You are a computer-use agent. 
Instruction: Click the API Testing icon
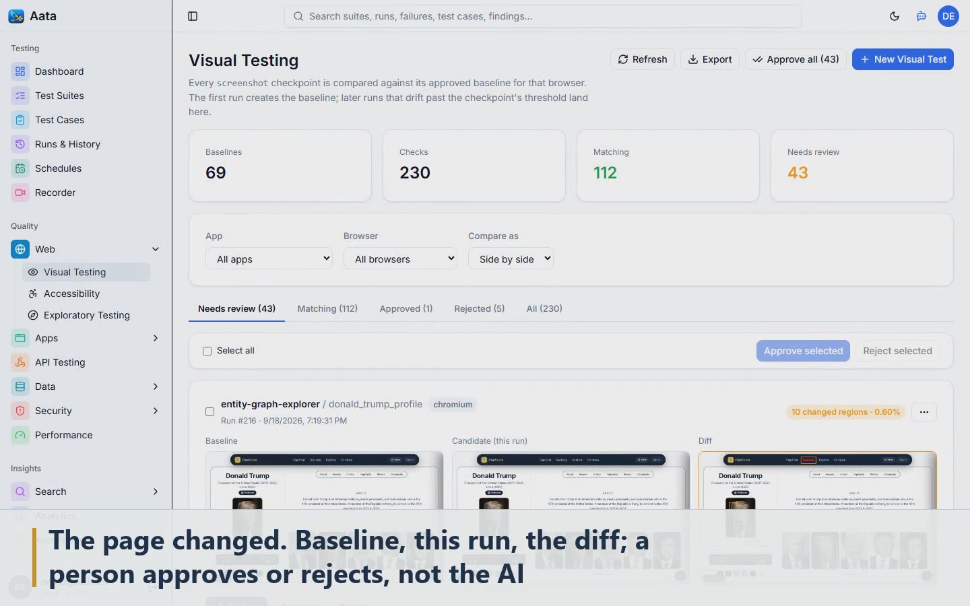point(20,362)
